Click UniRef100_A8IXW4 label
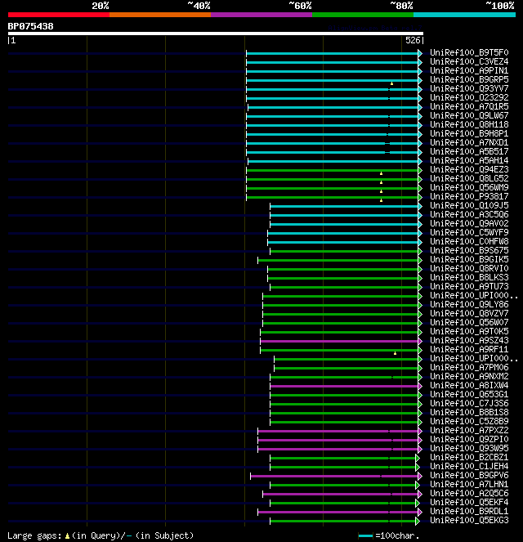The image size is (523, 542). 469,385
